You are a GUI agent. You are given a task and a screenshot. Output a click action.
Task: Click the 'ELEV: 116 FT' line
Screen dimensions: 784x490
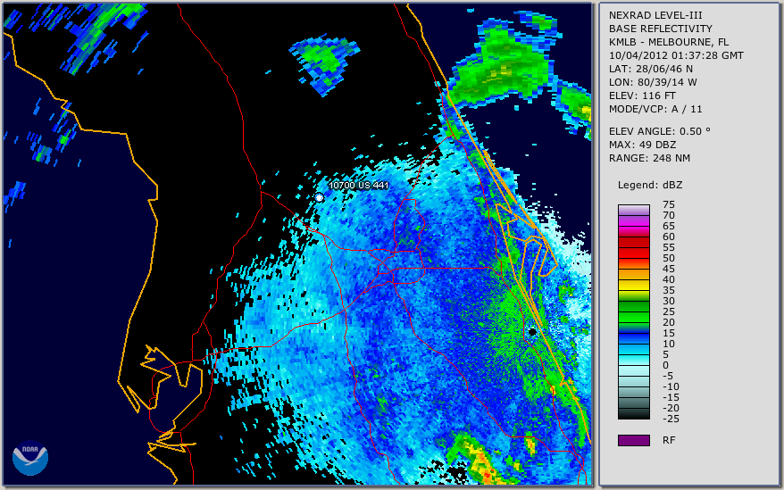(x=642, y=96)
